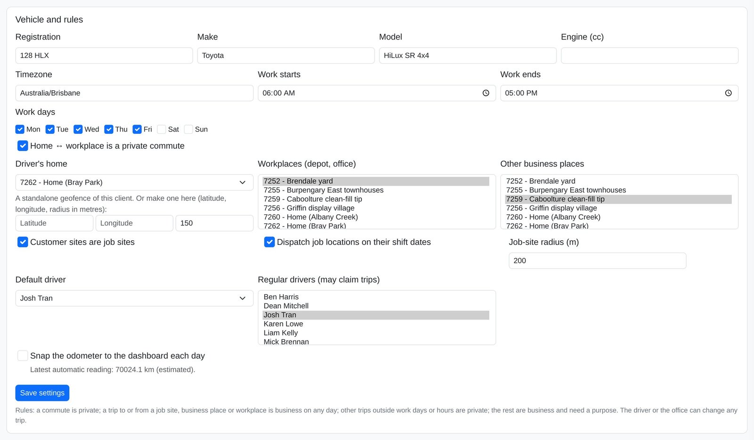Set the Work starts time field

point(377,93)
